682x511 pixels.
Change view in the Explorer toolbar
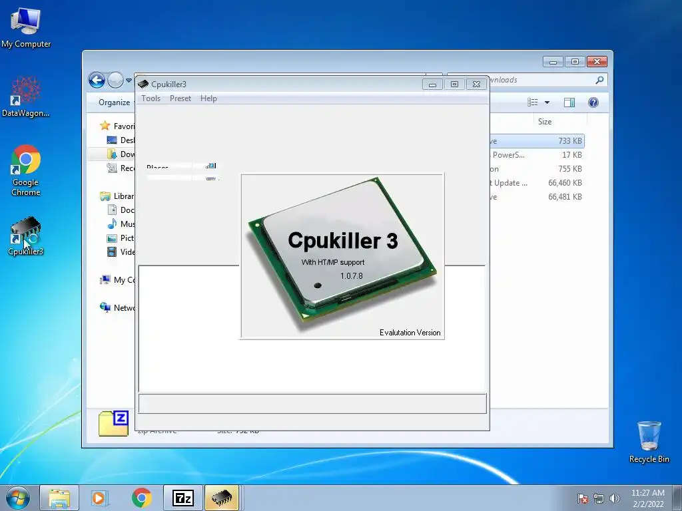coord(533,102)
